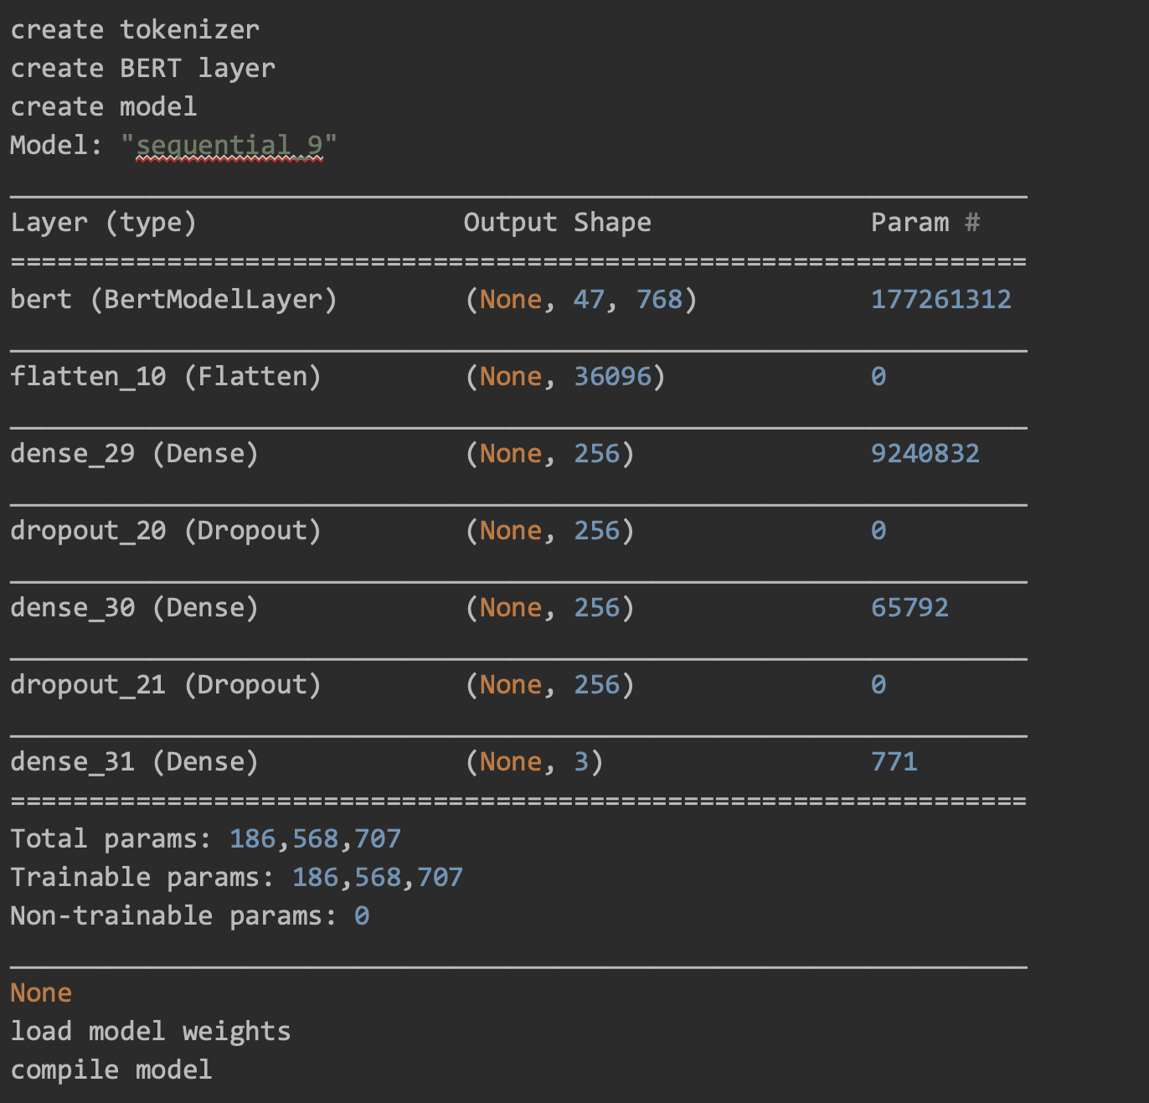Click the "dropout_20 (Dropout)" layer name
The width and height of the screenshot is (1149, 1103).
point(166,530)
